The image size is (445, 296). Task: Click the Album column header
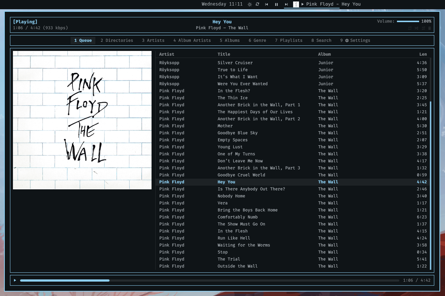coord(325,54)
